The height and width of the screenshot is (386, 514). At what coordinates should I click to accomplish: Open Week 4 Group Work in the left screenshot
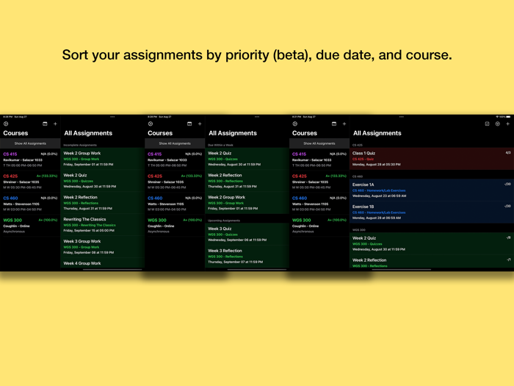[x=103, y=263]
